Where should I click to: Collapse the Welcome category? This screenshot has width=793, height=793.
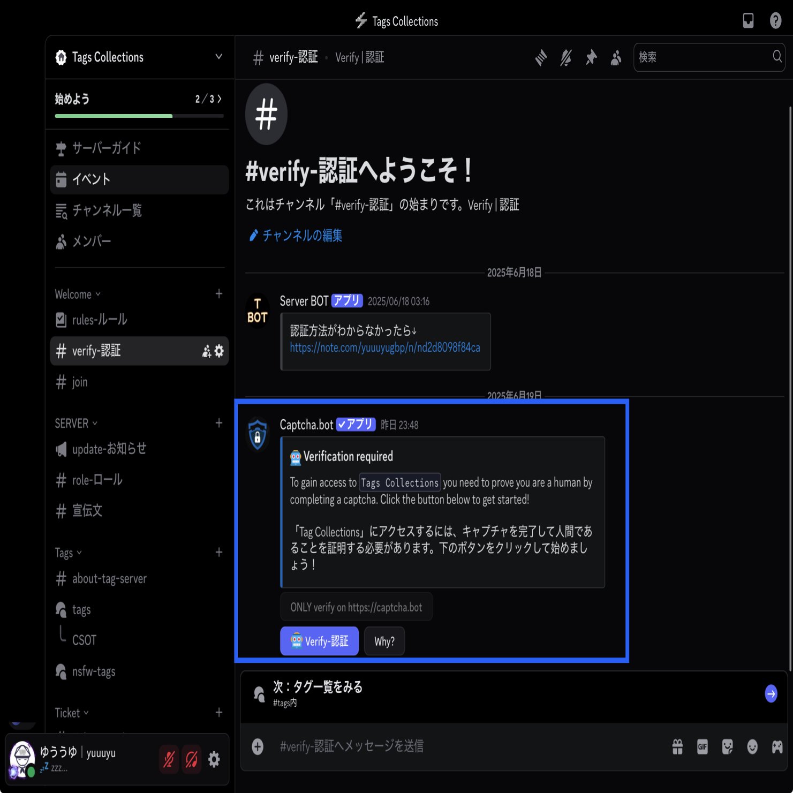click(x=73, y=294)
